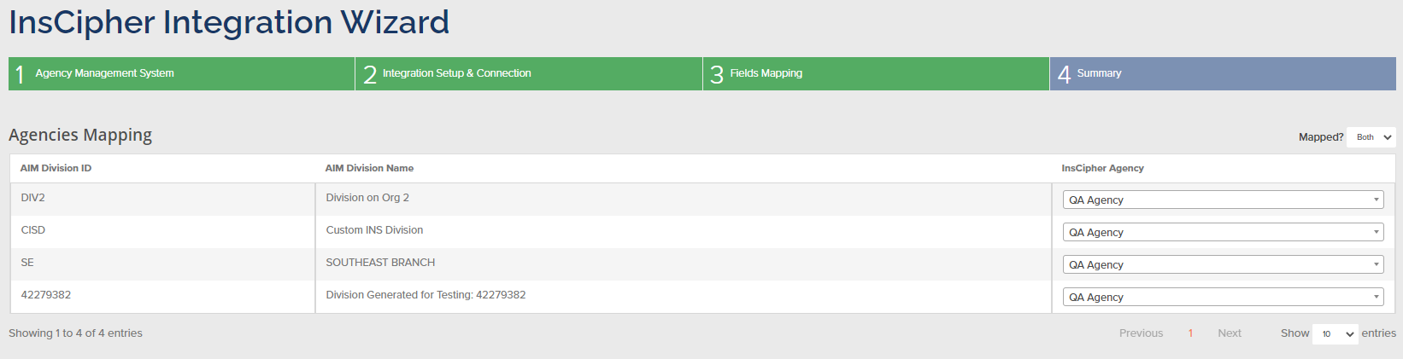Select the Fields Mapping step
The height and width of the screenshot is (359, 1403).
[875, 73]
